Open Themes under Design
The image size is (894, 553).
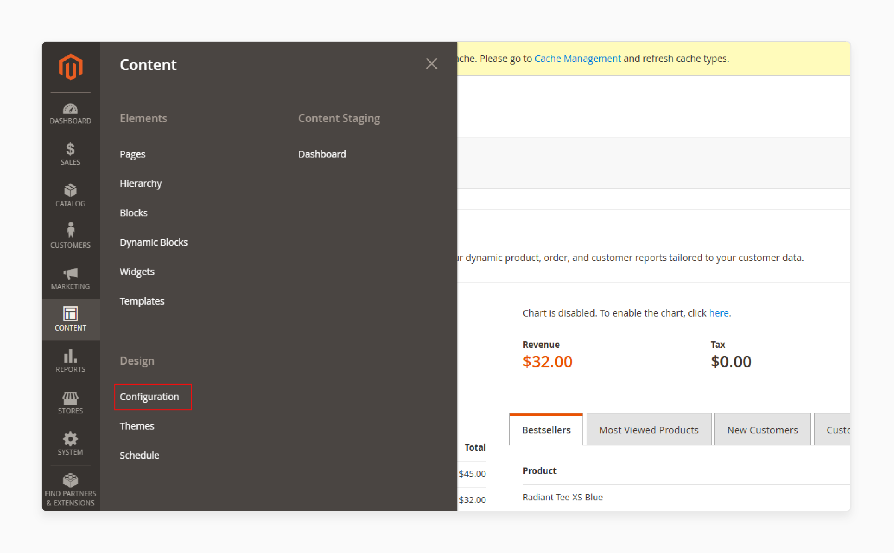(x=137, y=426)
